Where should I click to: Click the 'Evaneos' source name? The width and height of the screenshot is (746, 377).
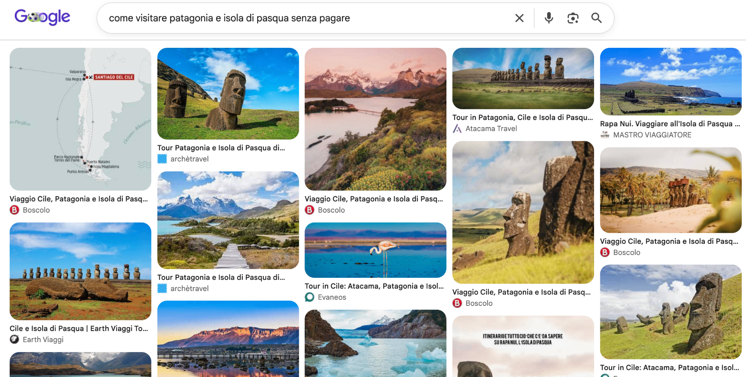tap(332, 297)
